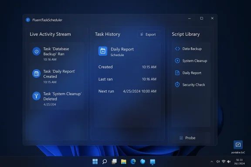Open the Windows Start menu

pyautogui.click(x=95, y=162)
